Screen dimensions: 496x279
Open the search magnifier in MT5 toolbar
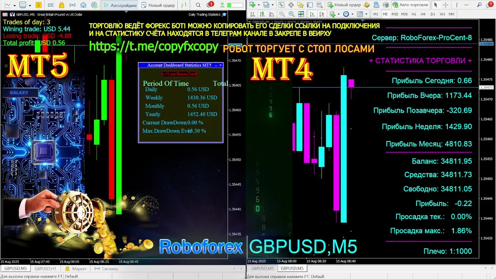(198, 5)
